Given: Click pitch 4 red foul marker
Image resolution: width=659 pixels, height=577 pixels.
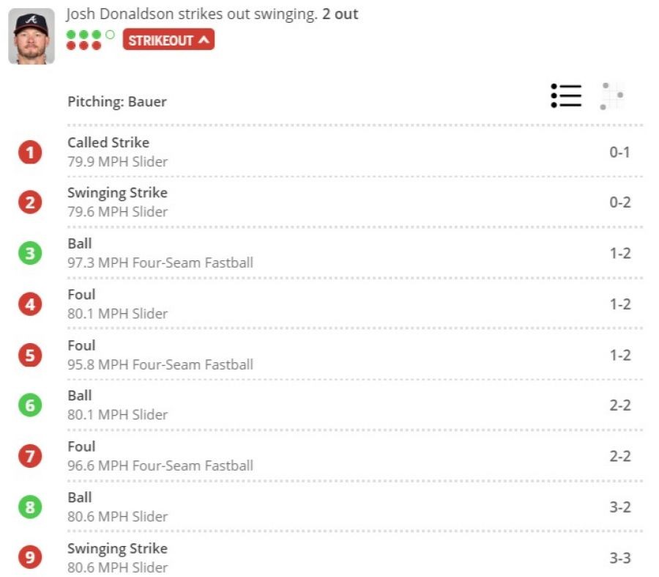Looking at the screenshot, I should pyautogui.click(x=30, y=304).
